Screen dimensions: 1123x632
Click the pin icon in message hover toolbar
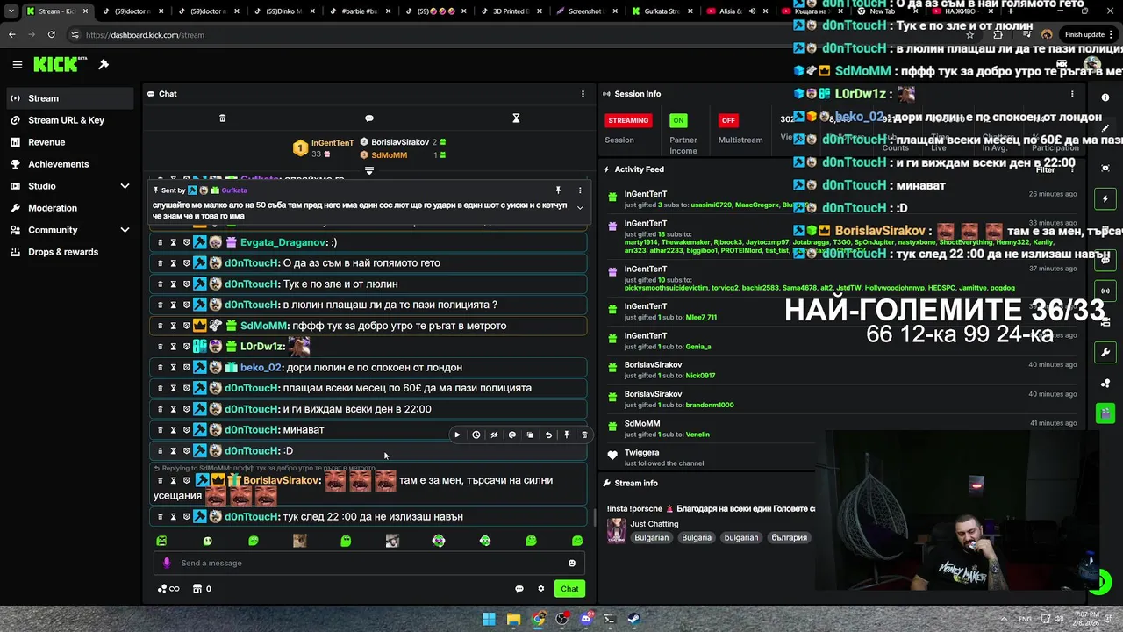tap(567, 434)
